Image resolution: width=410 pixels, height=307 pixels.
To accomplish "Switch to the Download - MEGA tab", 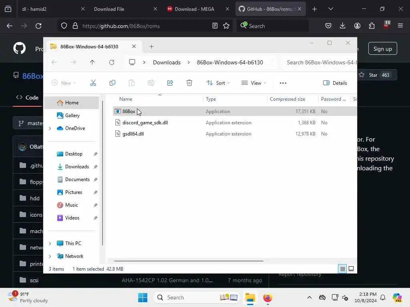I will coord(199,9).
